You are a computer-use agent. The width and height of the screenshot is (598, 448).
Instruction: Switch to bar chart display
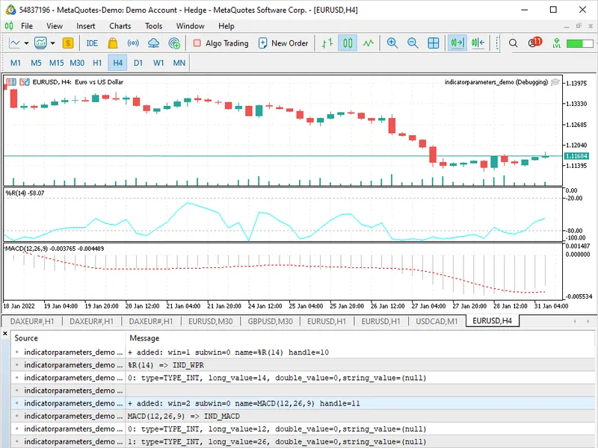327,43
